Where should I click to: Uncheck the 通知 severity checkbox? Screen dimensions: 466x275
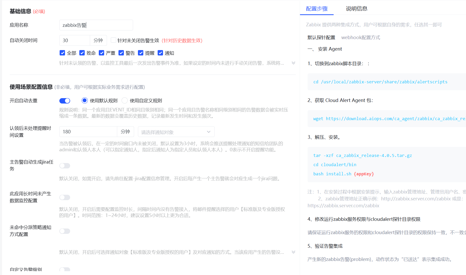pyautogui.click(x=160, y=53)
